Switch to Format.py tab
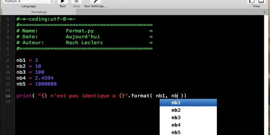The width and height of the screenshot is (270, 135). click(39, 12)
